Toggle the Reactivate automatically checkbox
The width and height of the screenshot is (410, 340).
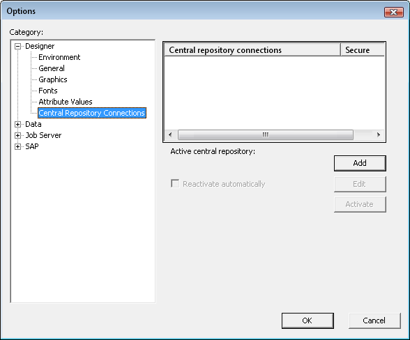click(175, 183)
